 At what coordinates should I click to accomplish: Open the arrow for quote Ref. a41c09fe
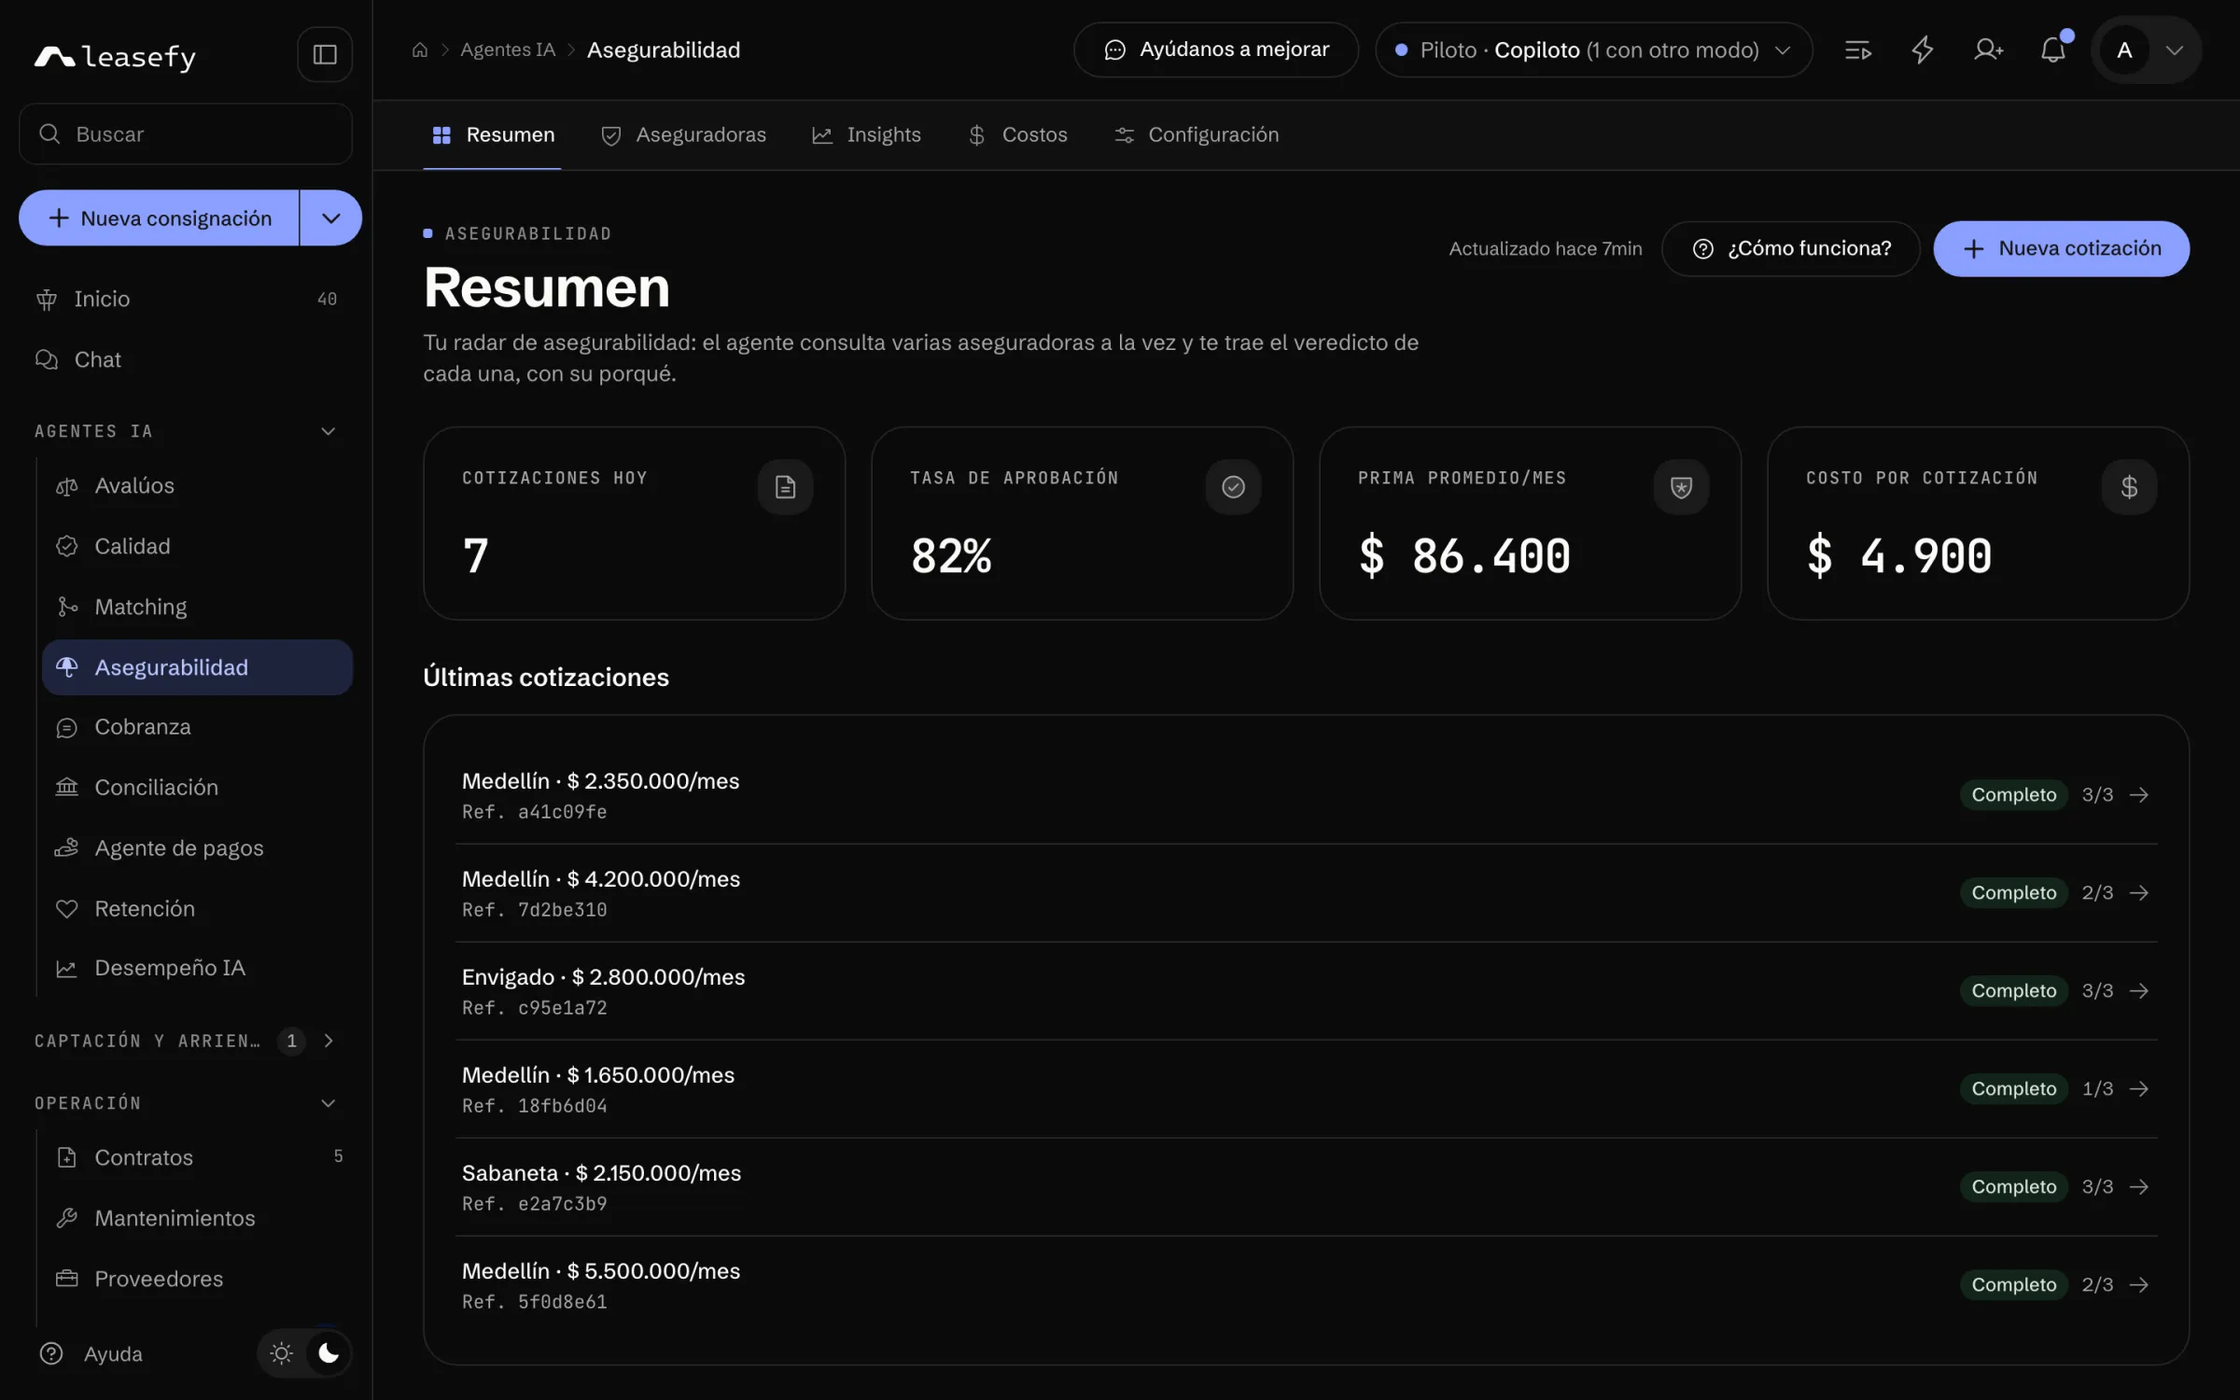click(2139, 794)
